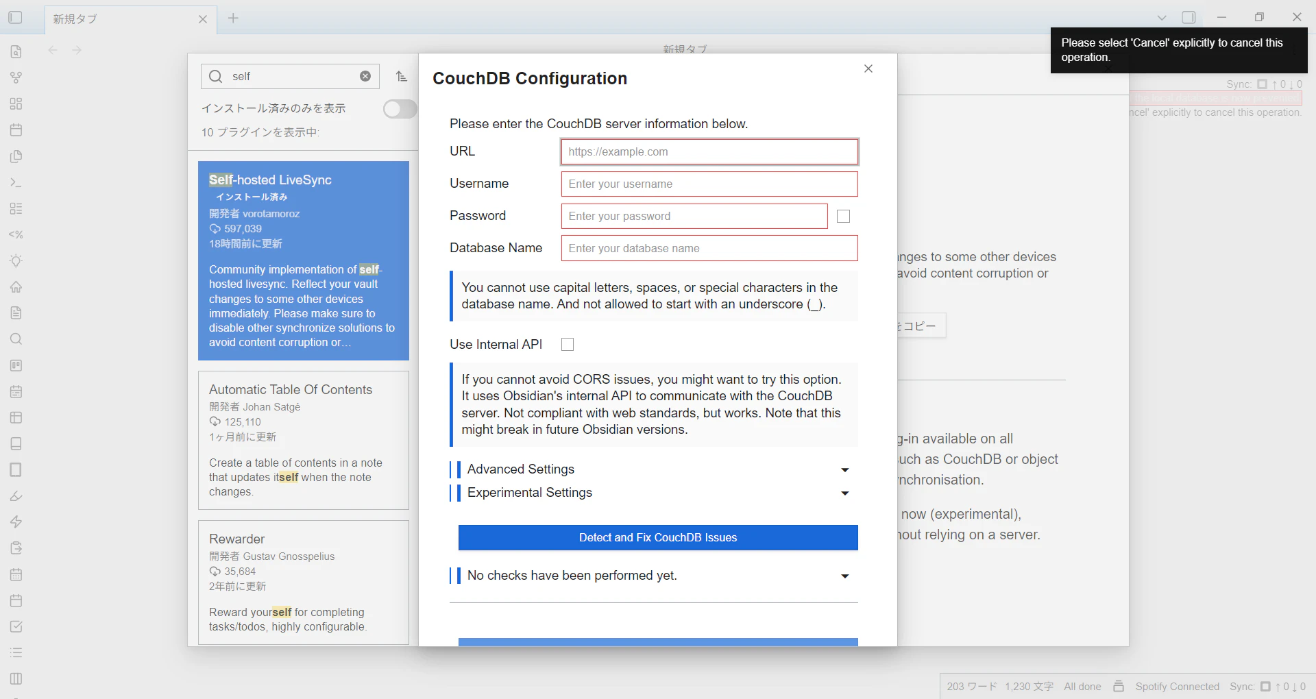The image size is (1316, 699).
Task: Click the Database Name input field
Action: pyautogui.click(x=709, y=248)
